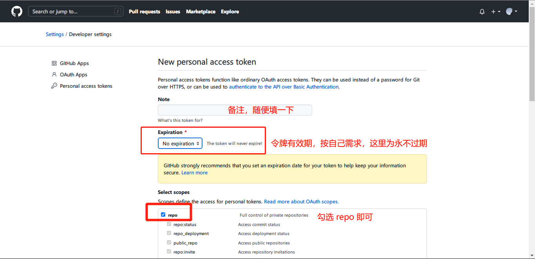Click 'Full control of private repositories' description
535x259 pixels.
(x=274, y=215)
